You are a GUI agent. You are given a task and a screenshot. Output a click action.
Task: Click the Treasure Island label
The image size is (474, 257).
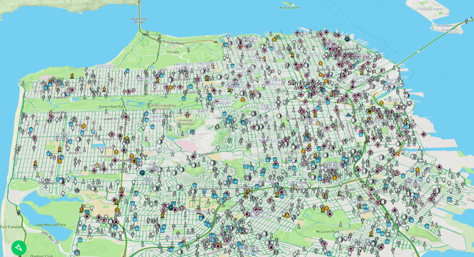431,9
